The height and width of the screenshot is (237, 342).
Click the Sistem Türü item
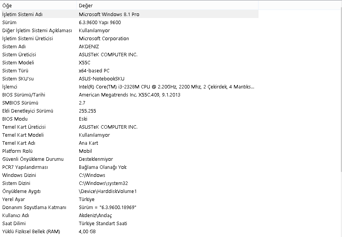[x=15, y=70]
